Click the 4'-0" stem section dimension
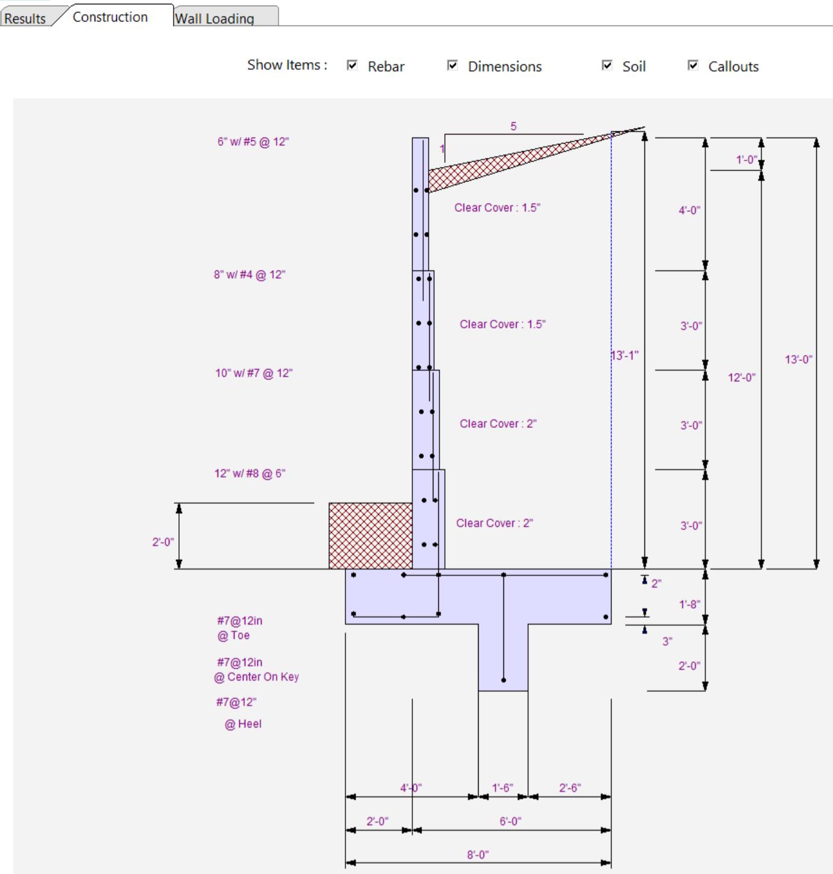This screenshot has width=833, height=874. 690,211
